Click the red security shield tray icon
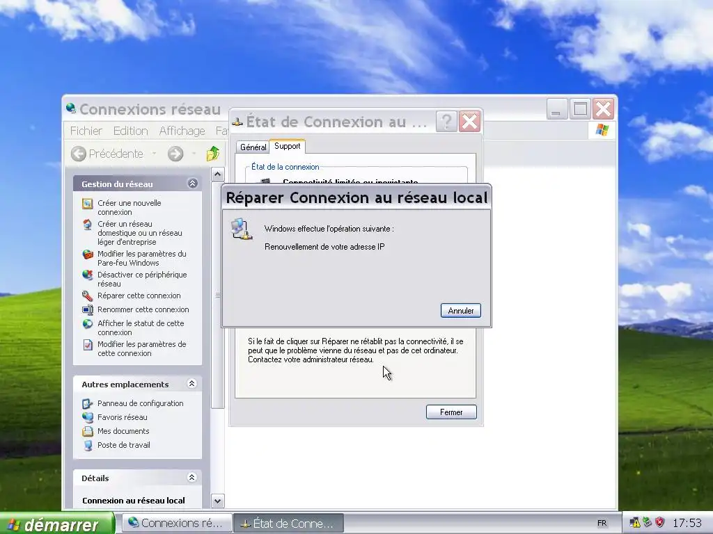Image resolution: width=713 pixels, height=534 pixels. [x=660, y=523]
